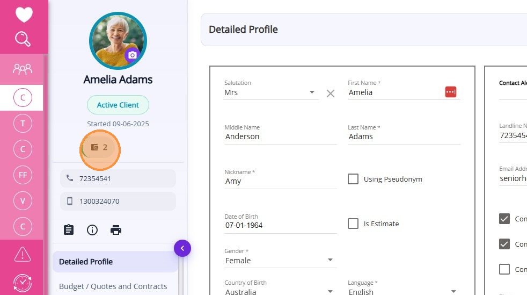This screenshot has width=527, height=295.
Task: Open the clipboard notes icon
Action: click(x=69, y=230)
